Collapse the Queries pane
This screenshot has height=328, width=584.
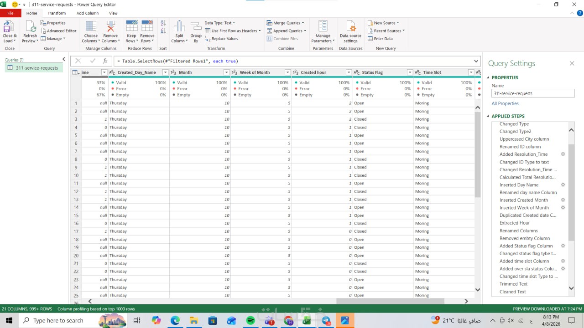tap(63, 59)
